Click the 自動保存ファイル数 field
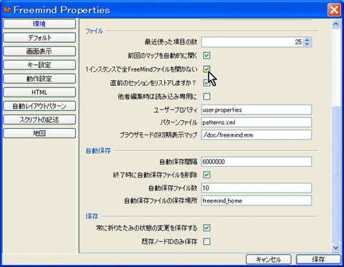Screen dimensions: 344x267 click(257, 188)
